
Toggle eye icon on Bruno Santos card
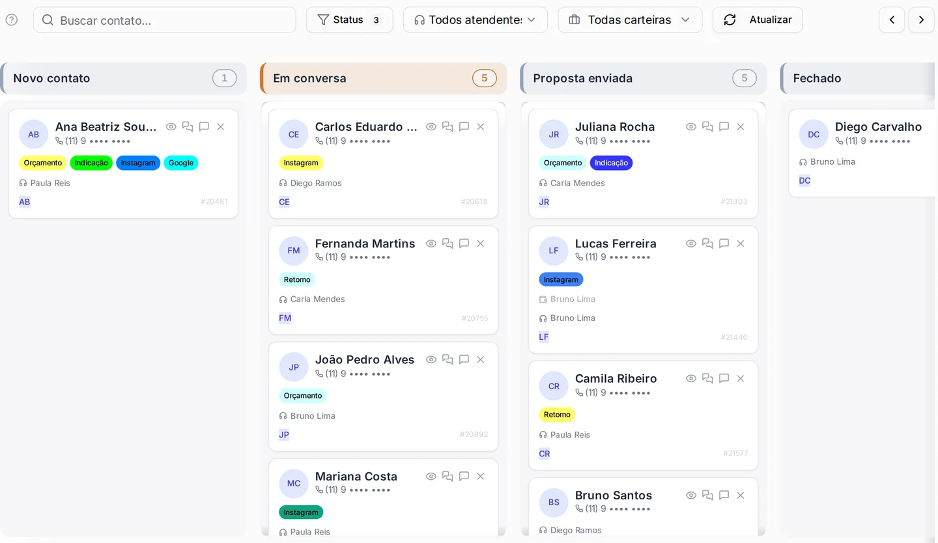coord(691,495)
